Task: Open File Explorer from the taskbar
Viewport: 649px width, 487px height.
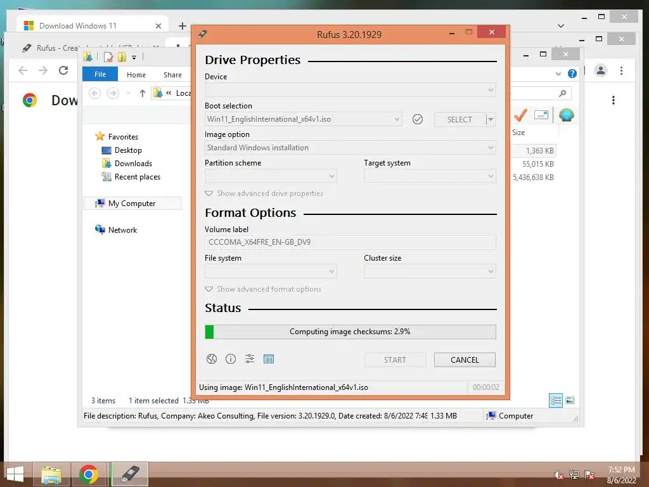Action: pyautogui.click(x=51, y=474)
